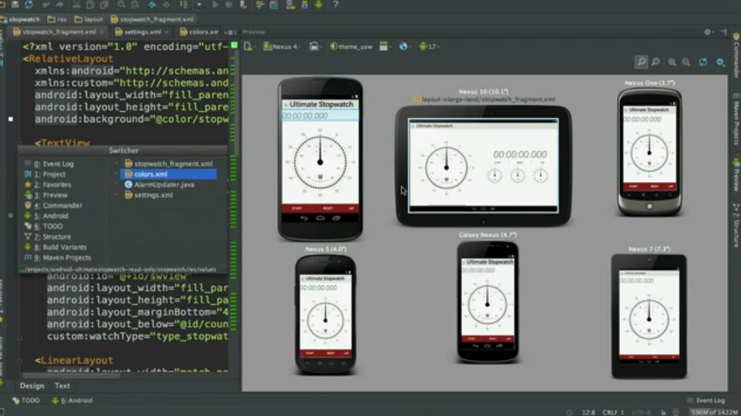Open the theme_usw theme selector

[351, 46]
